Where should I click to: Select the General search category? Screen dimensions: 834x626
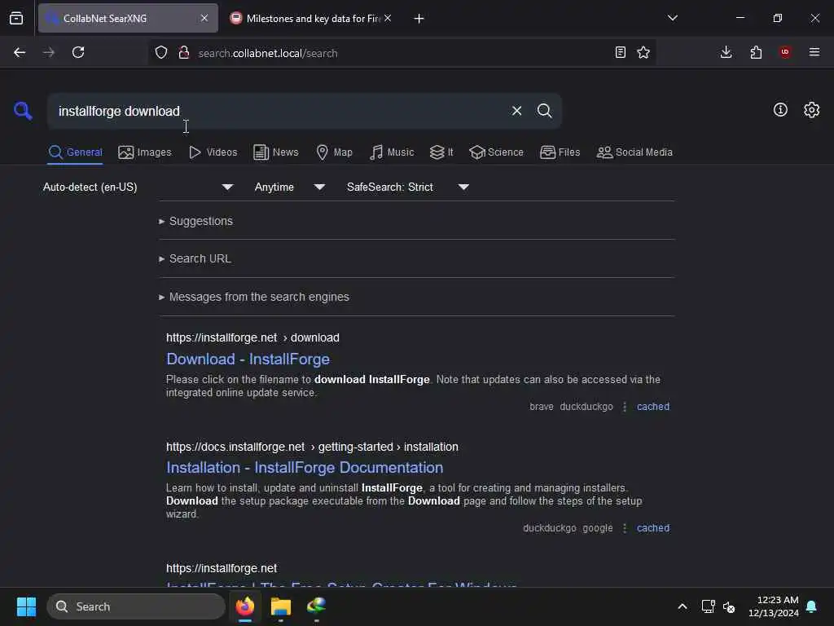[x=75, y=152]
